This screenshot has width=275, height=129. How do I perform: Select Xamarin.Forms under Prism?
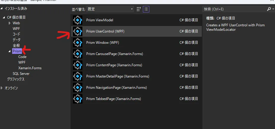[30, 68]
